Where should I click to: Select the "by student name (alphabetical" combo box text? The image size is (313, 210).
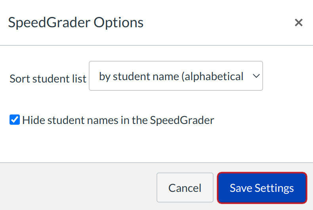pyautogui.click(x=171, y=76)
